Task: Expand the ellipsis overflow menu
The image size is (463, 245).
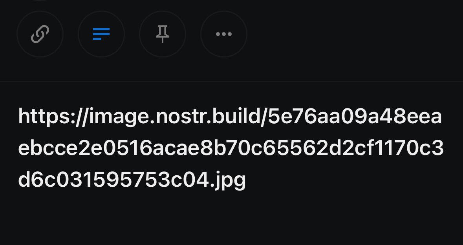Action: click(224, 34)
